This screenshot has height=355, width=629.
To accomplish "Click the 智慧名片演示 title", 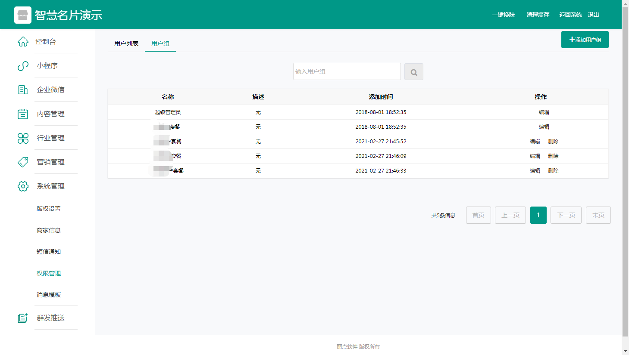I will 69,15.
